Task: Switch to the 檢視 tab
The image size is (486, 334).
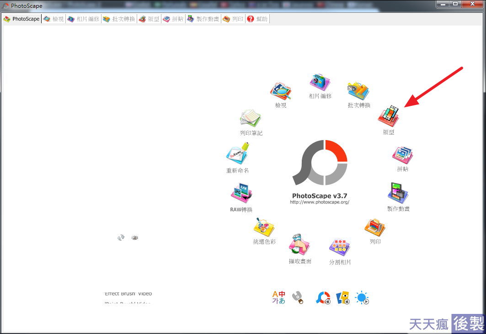Action: tap(53, 19)
